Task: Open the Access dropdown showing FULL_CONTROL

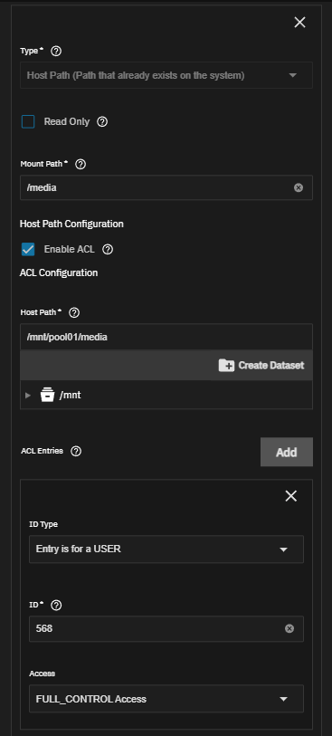Action: pyautogui.click(x=166, y=699)
